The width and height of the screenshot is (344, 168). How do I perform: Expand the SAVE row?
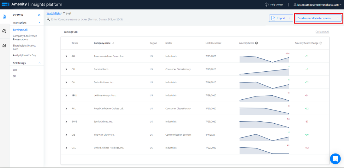(x=66, y=122)
